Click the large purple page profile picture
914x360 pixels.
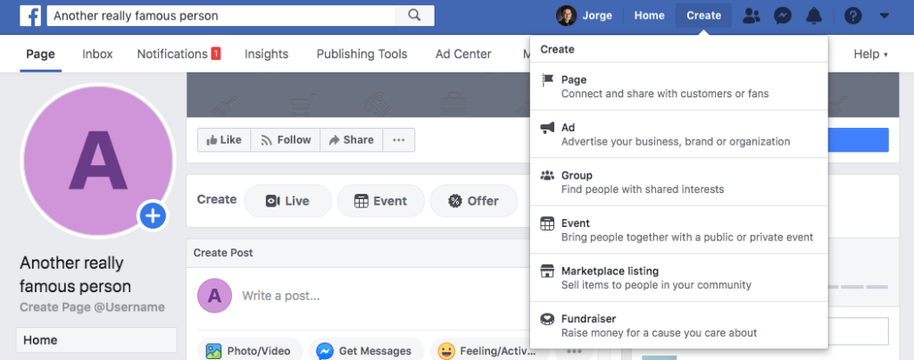point(97,161)
